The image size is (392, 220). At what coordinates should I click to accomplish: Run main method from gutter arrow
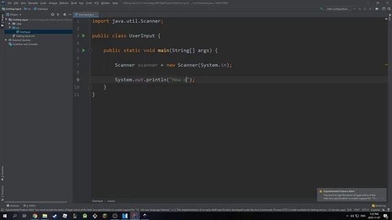(x=84, y=50)
